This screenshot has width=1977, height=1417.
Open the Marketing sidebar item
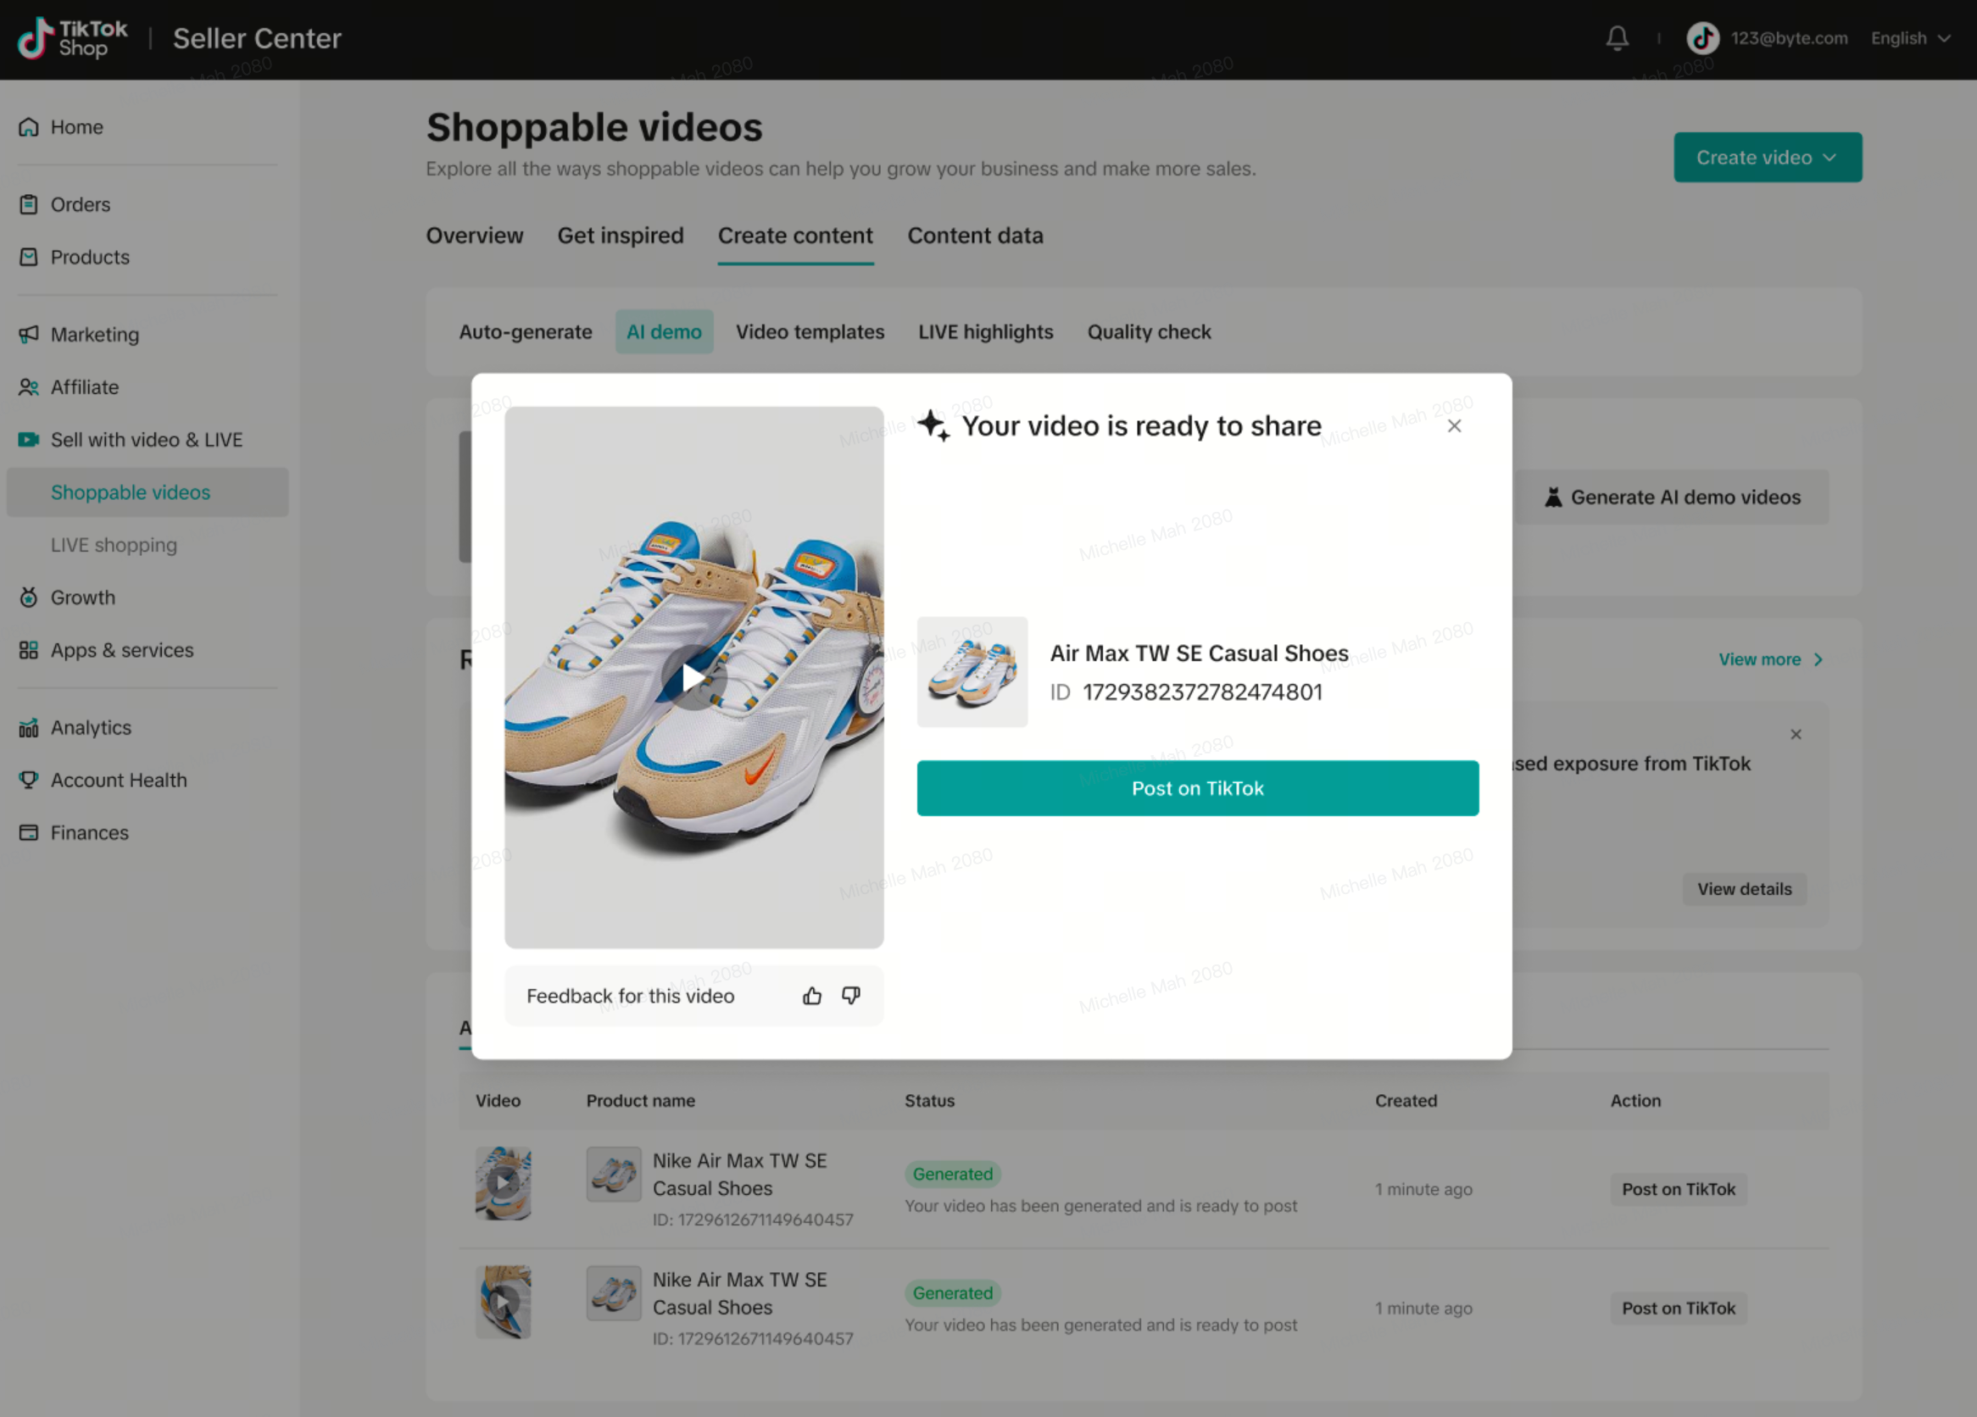(x=94, y=335)
